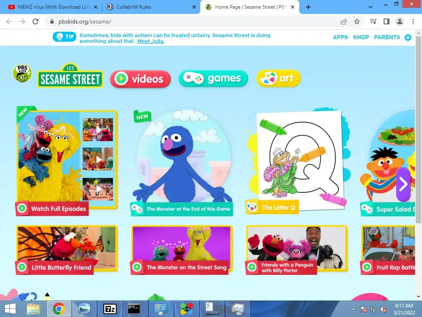Play Fruit Rap Battle video
Viewport: 422px width, 317px height.
(388, 250)
